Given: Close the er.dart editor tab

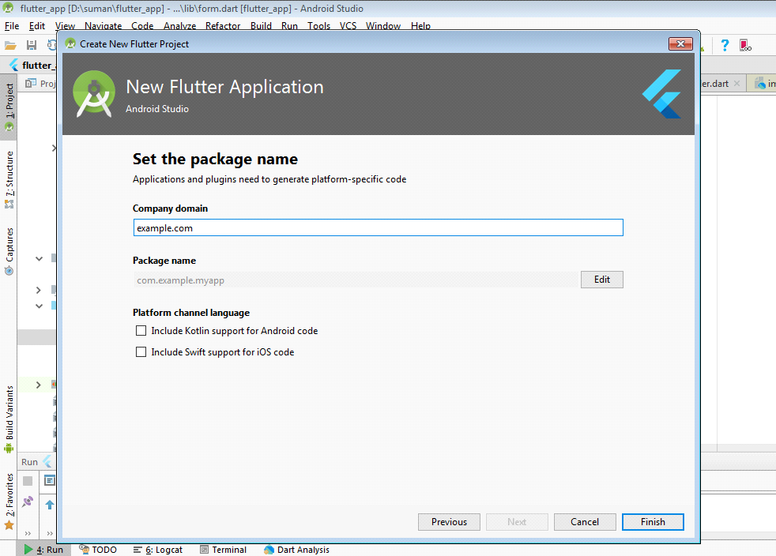Looking at the screenshot, I should (x=737, y=84).
